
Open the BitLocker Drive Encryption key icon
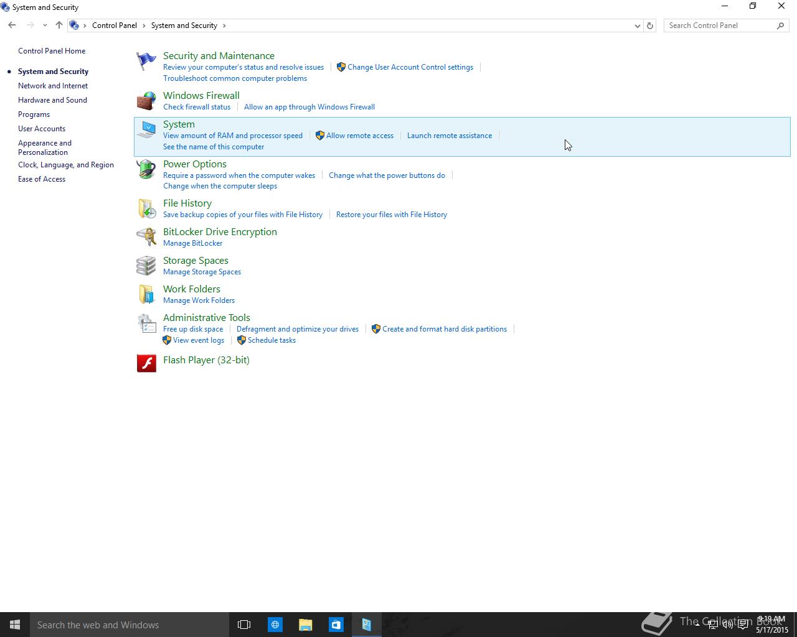click(x=146, y=237)
